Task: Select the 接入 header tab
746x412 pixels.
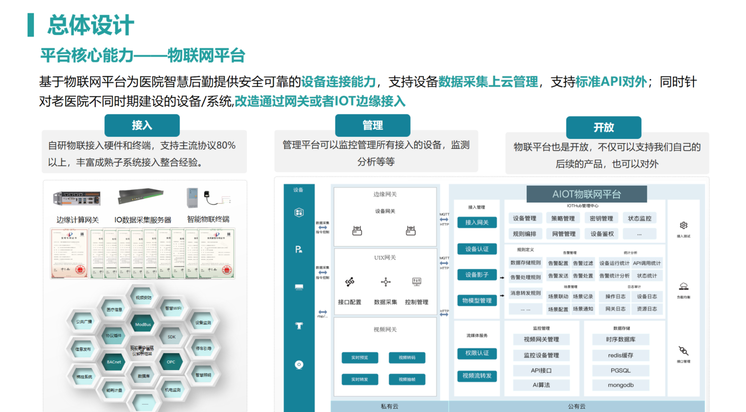Action: point(142,126)
